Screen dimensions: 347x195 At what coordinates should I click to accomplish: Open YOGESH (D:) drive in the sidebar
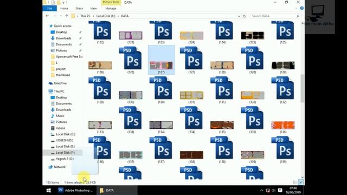65,140
